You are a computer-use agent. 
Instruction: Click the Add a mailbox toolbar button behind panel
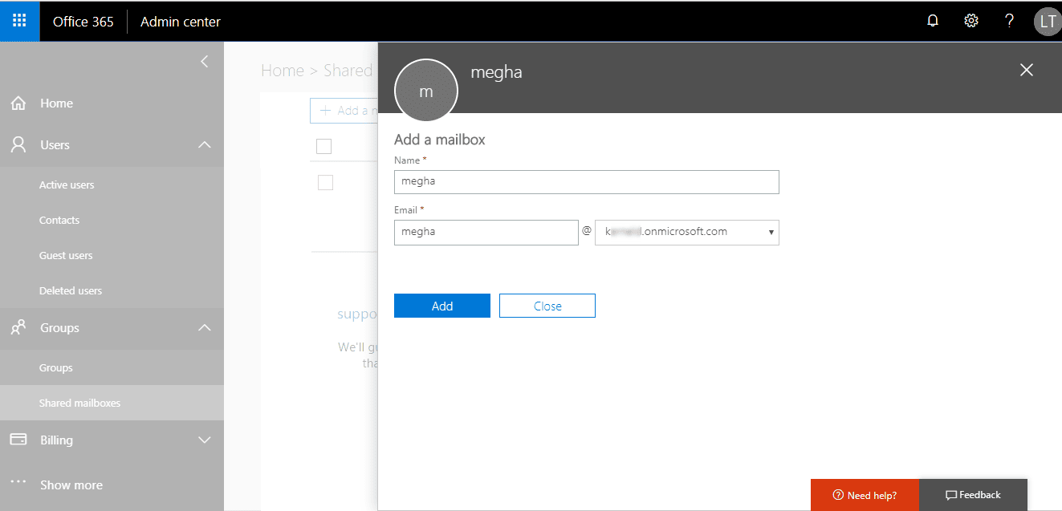tap(344, 111)
